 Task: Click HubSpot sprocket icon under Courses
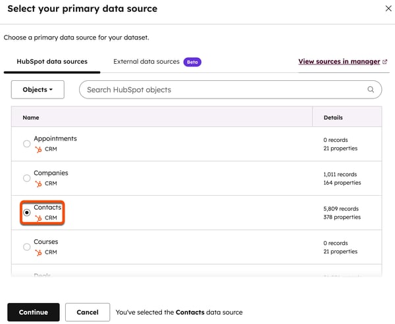coord(38,252)
